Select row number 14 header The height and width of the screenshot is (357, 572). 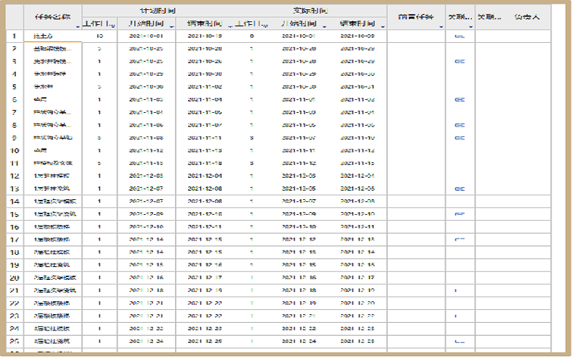(14, 201)
